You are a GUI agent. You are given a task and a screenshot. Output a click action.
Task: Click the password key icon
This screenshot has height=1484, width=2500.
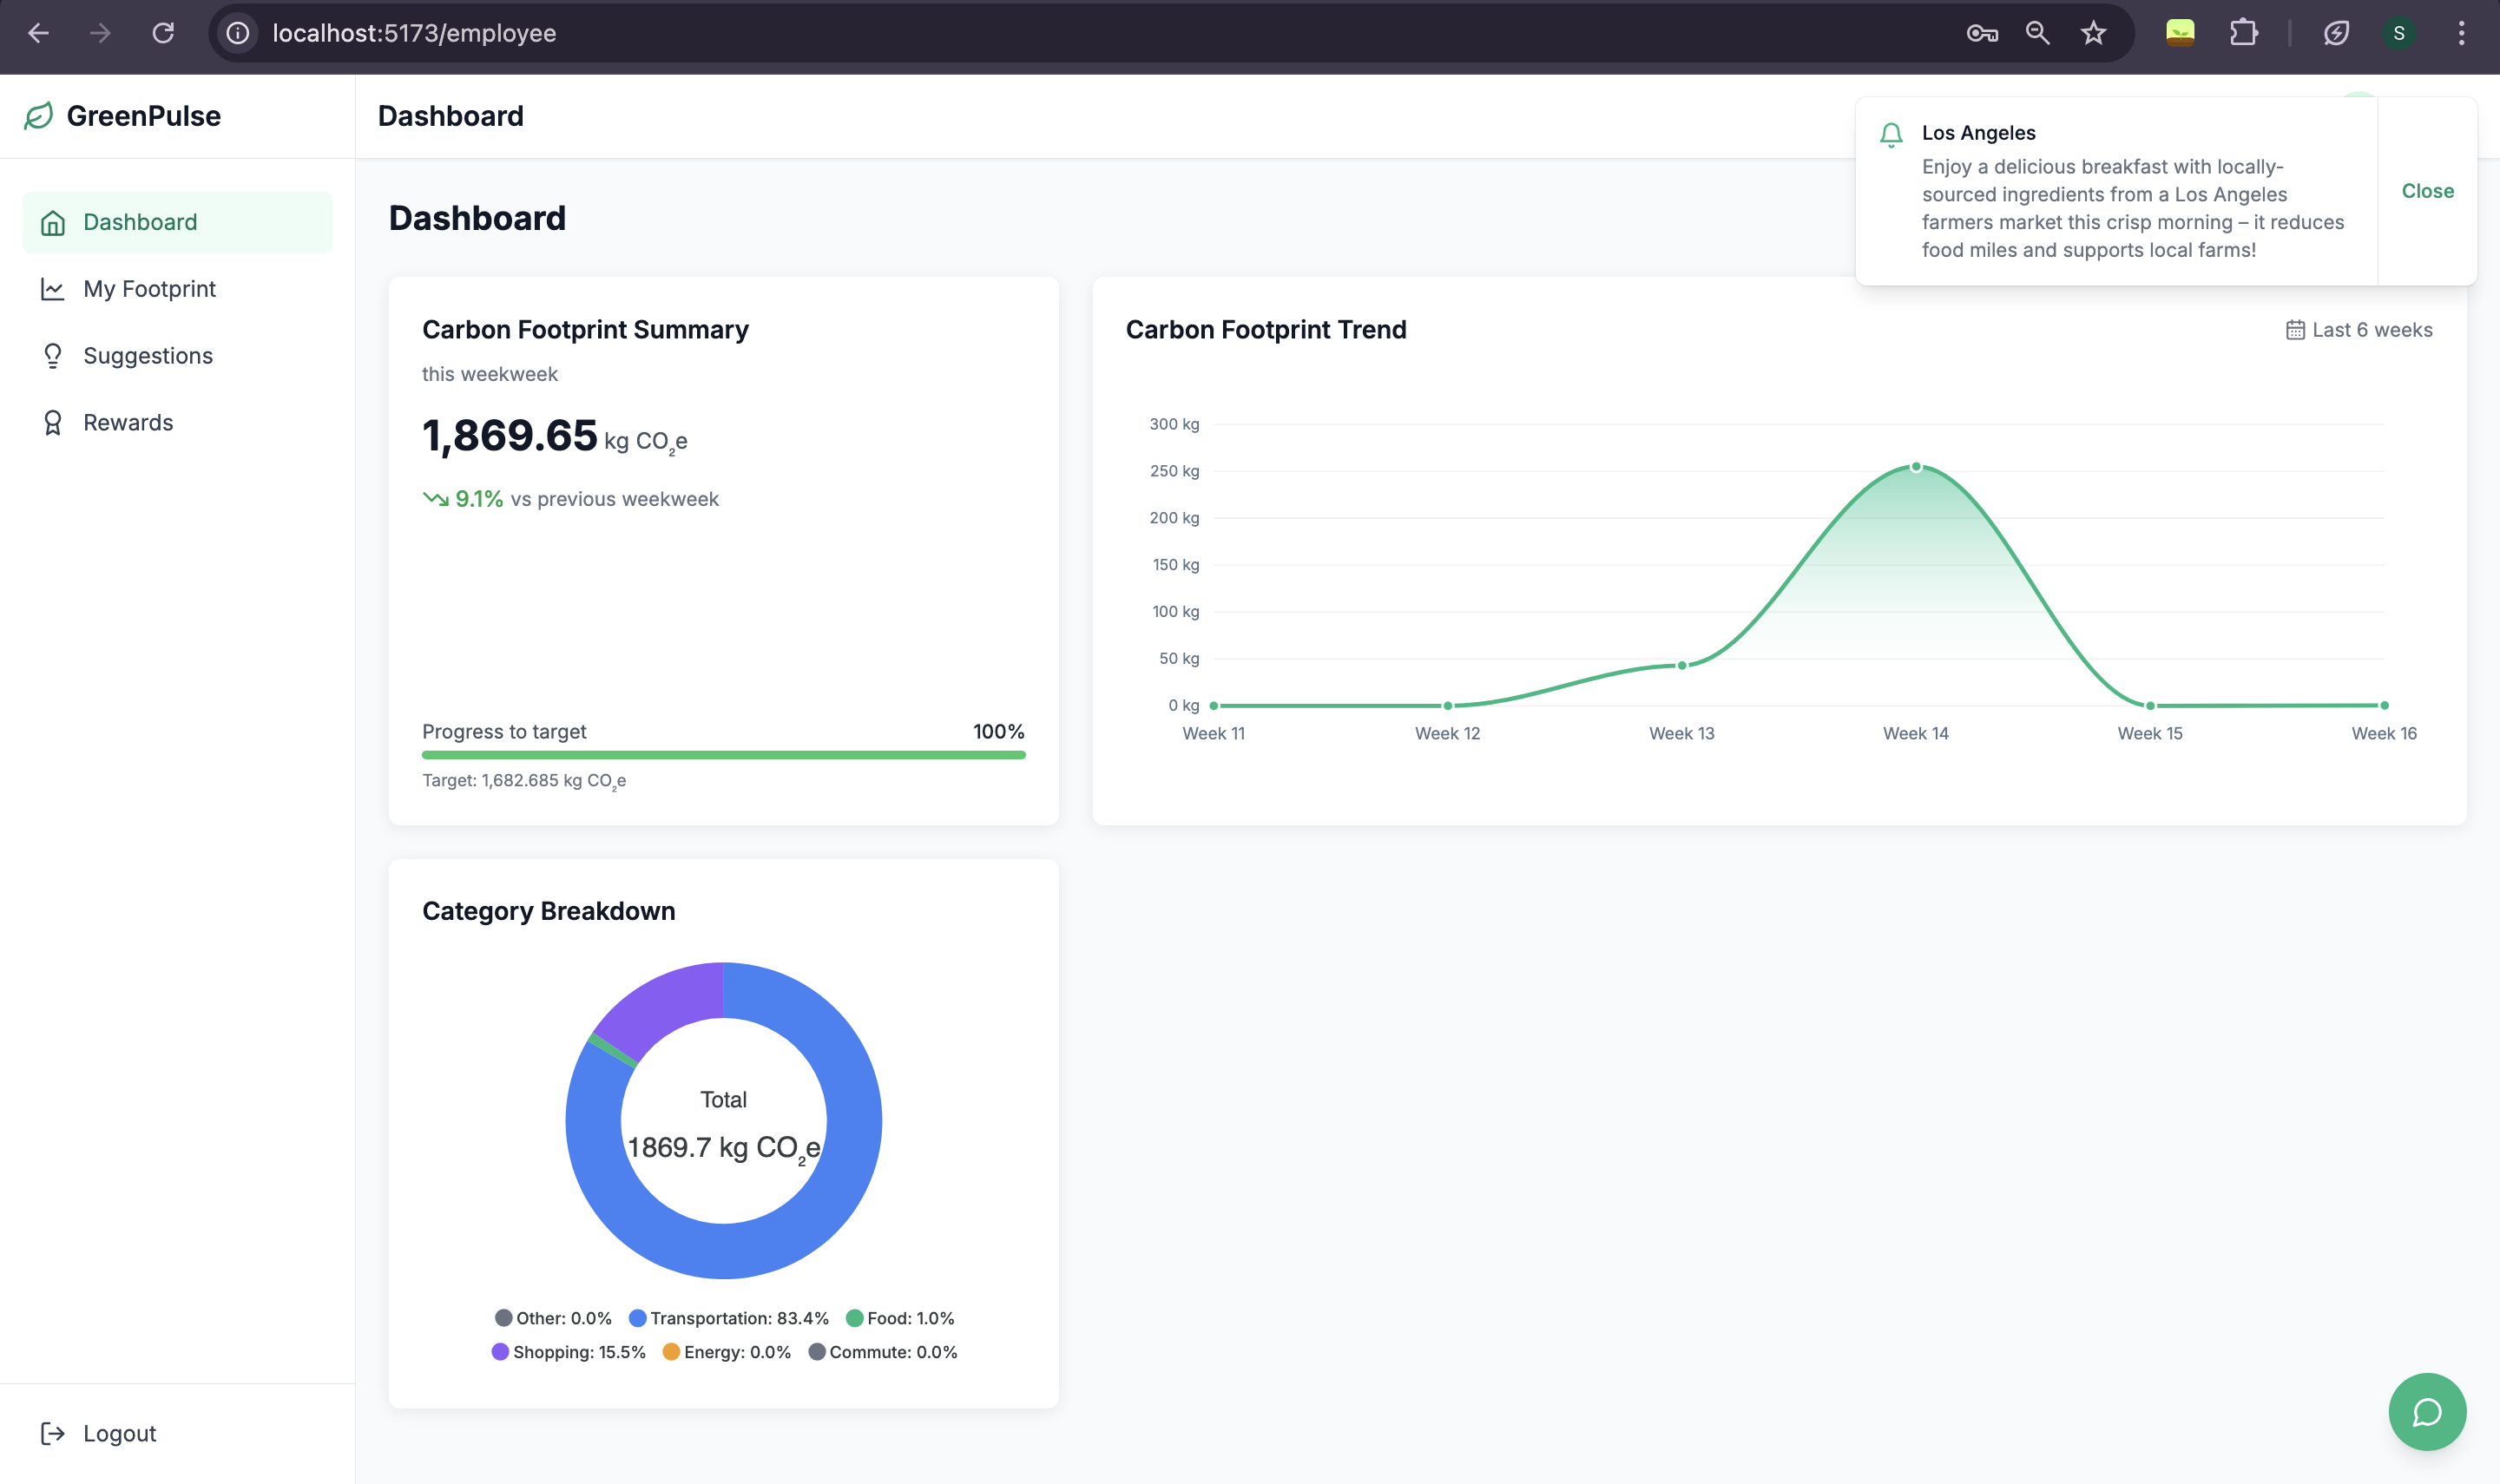[1981, 33]
